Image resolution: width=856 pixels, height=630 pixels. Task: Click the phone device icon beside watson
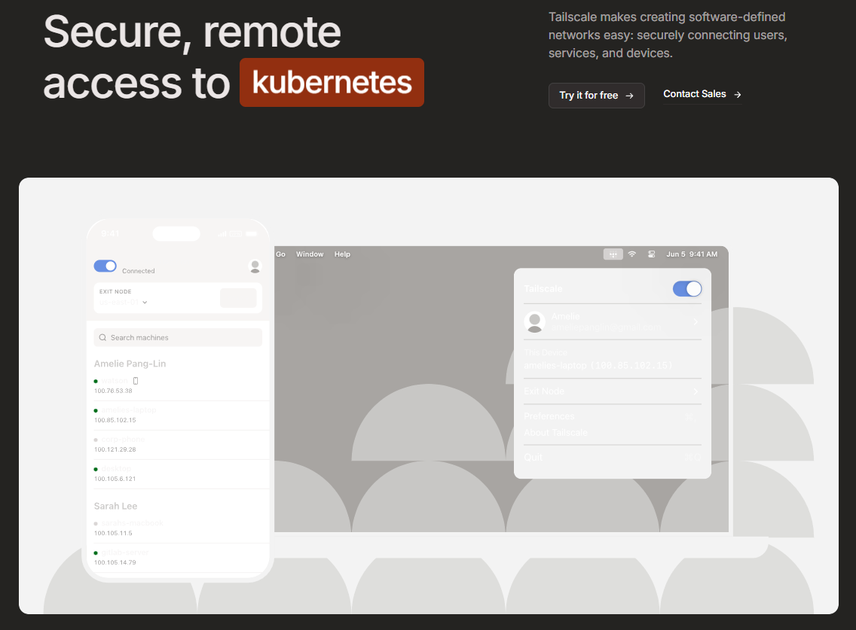tap(136, 381)
